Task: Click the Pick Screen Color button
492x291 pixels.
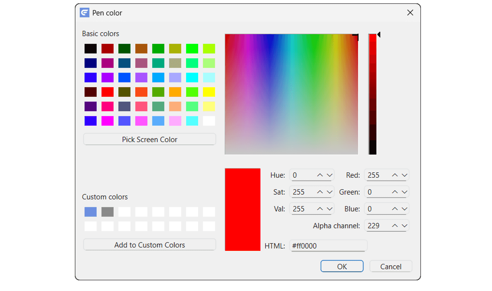Action: [x=150, y=139]
